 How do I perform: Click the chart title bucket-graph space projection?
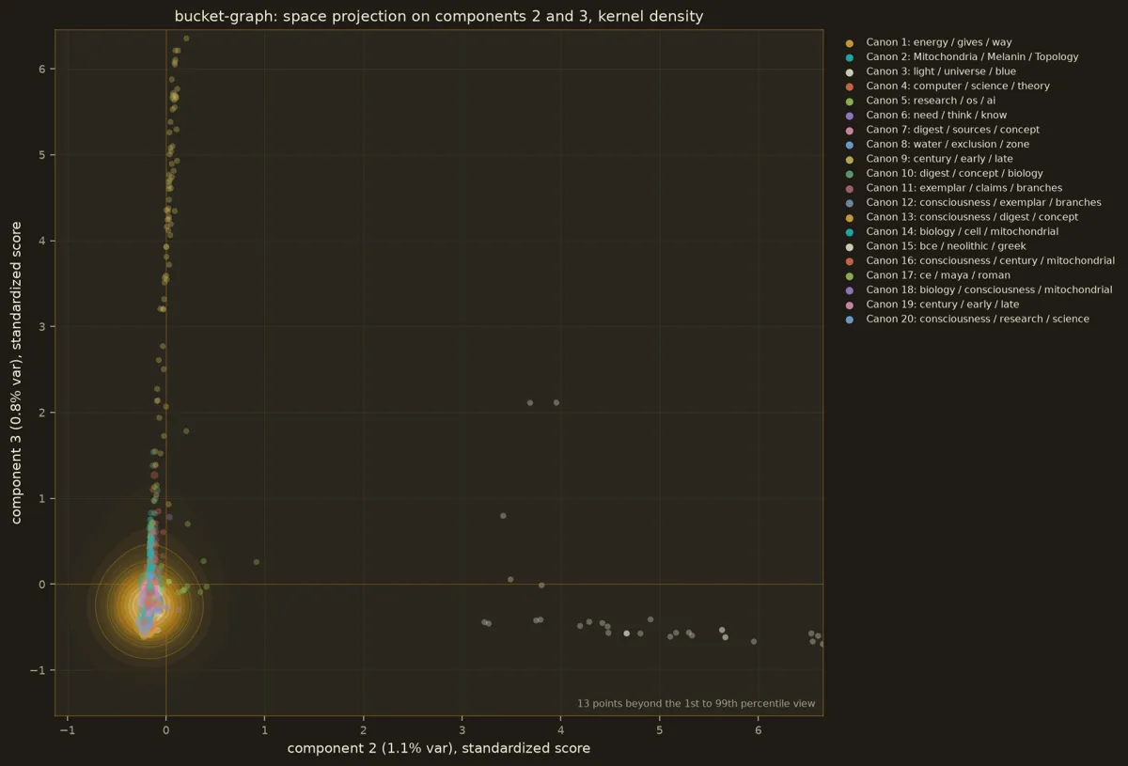(x=439, y=16)
